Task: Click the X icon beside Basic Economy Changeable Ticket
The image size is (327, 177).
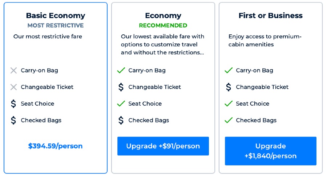Action: point(13,87)
